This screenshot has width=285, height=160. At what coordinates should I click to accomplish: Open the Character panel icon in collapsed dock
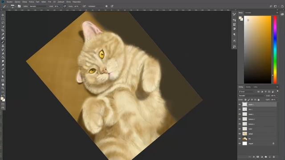[x=234, y=40]
